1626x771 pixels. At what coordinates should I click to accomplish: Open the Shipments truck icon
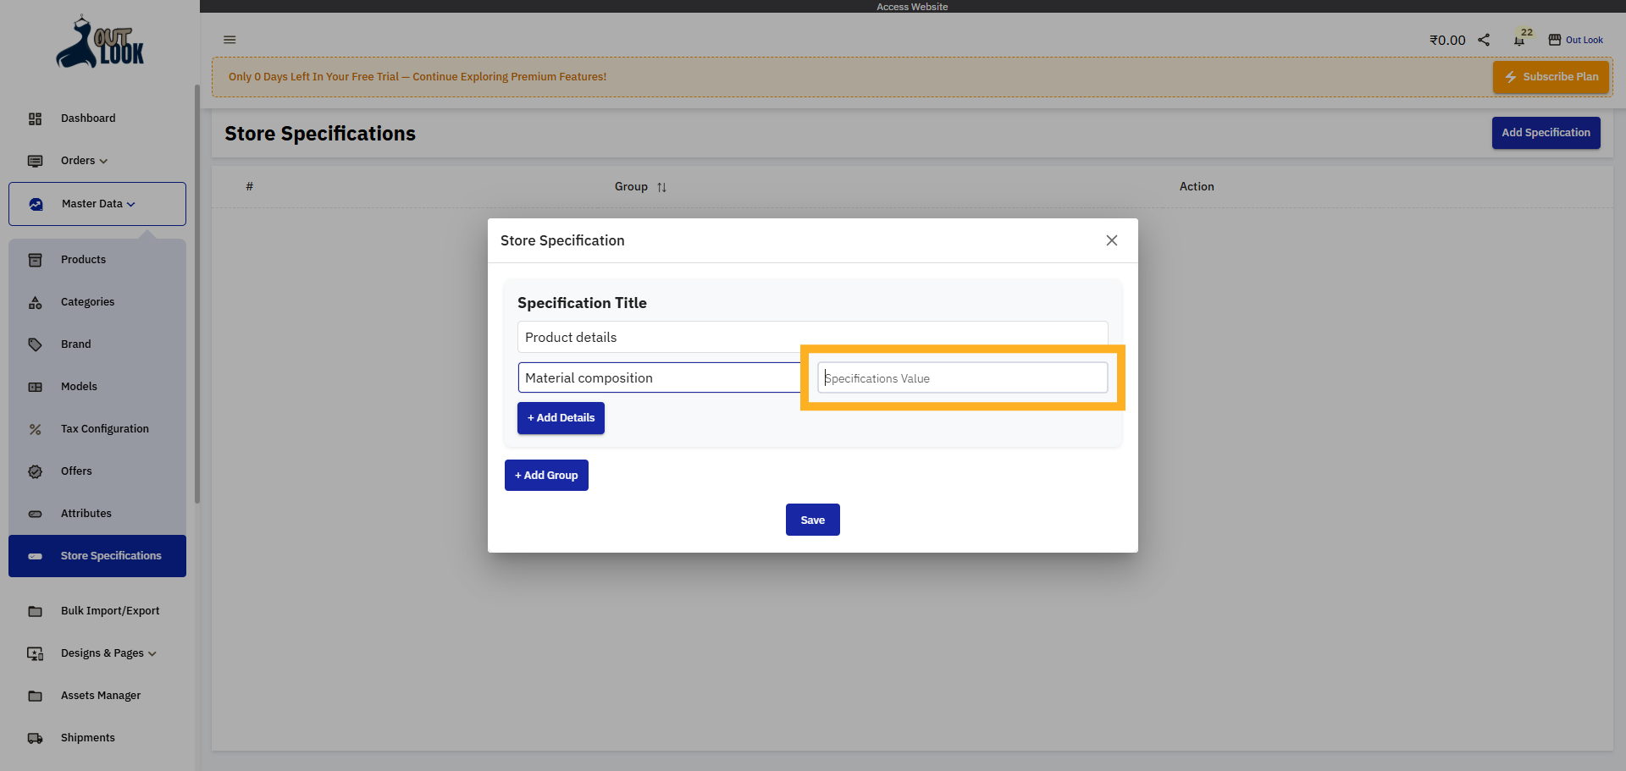click(35, 738)
